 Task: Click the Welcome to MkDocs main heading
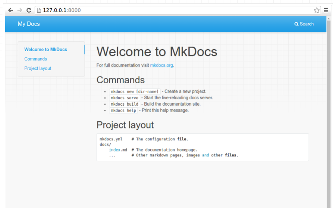pos(157,52)
